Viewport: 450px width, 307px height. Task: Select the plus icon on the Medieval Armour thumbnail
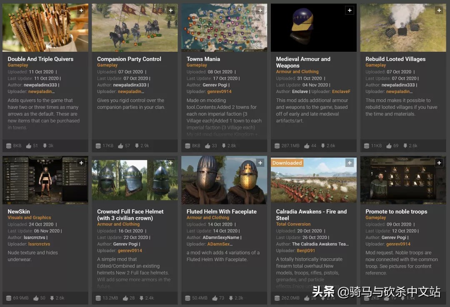pyautogui.click(x=350, y=10)
